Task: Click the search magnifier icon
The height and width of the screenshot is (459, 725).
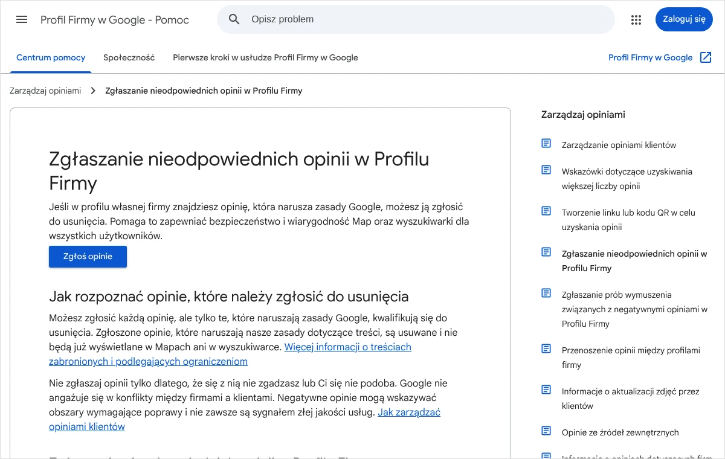Action: pyautogui.click(x=234, y=19)
